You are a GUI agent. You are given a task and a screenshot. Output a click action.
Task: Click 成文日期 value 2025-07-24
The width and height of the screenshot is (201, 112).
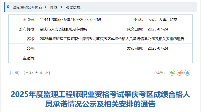point(158,29)
